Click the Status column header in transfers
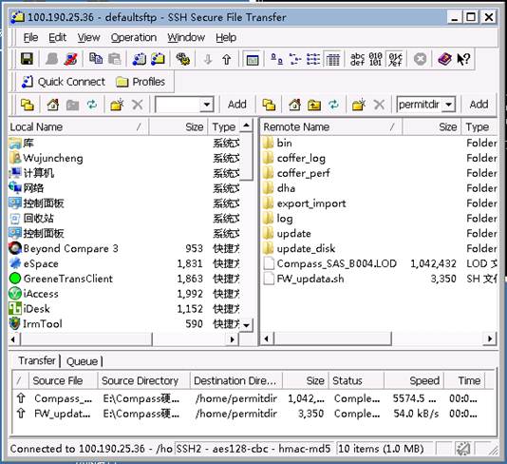Image resolution: width=507 pixels, height=464 pixels. [x=356, y=380]
